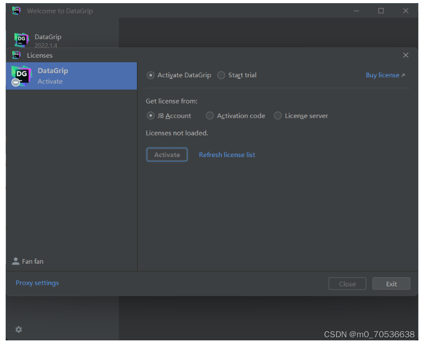
Task: Click DataGrip app icon in Welcome title bar
Action: pos(16,10)
